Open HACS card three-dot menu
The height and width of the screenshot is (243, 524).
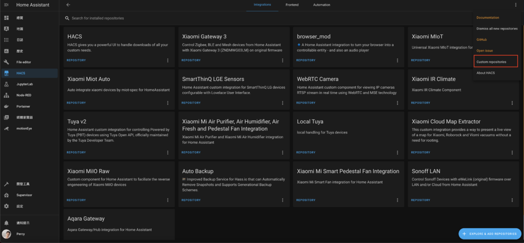point(168,60)
